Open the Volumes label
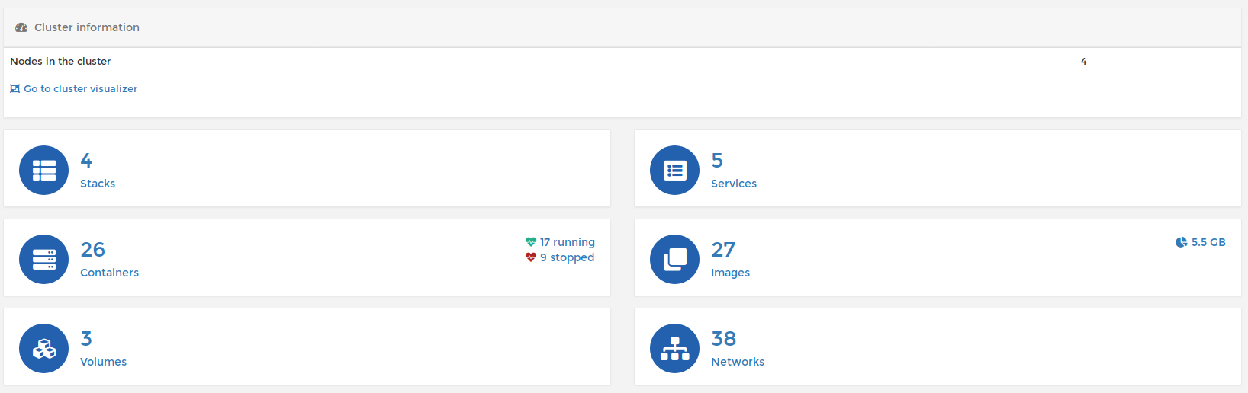 pyautogui.click(x=104, y=362)
